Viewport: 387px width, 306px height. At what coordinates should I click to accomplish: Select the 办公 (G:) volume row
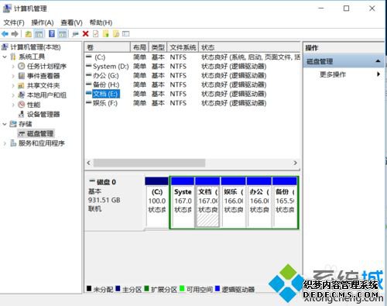point(193,75)
